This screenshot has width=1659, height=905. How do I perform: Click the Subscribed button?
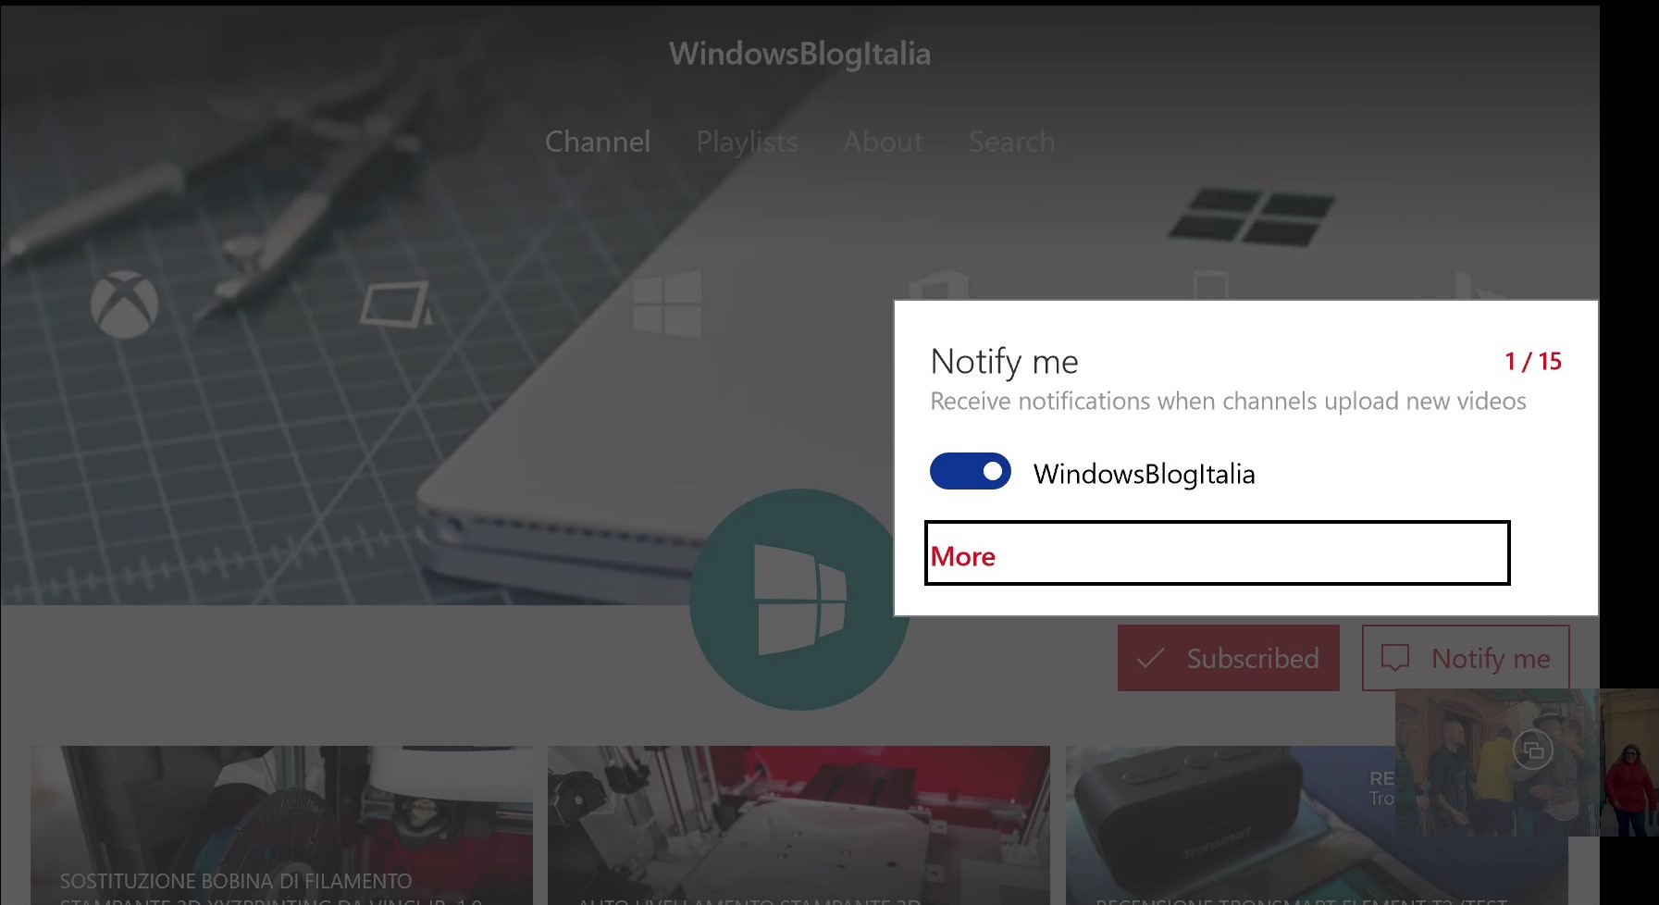pyautogui.click(x=1228, y=658)
